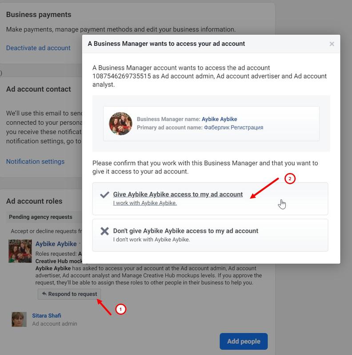Close the Business Manager access dialog
The width and height of the screenshot is (352, 355).
point(332,44)
